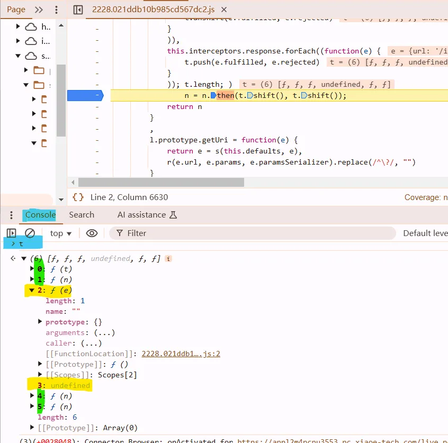Clear the console with the ban icon
This screenshot has height=443, width=448.
pyautogui.click(x=30, y=233)
